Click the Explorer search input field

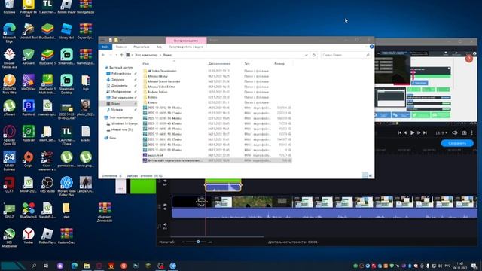346,55
